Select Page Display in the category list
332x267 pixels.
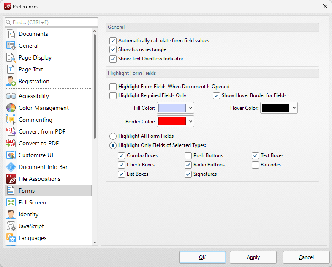click(49, 57)
